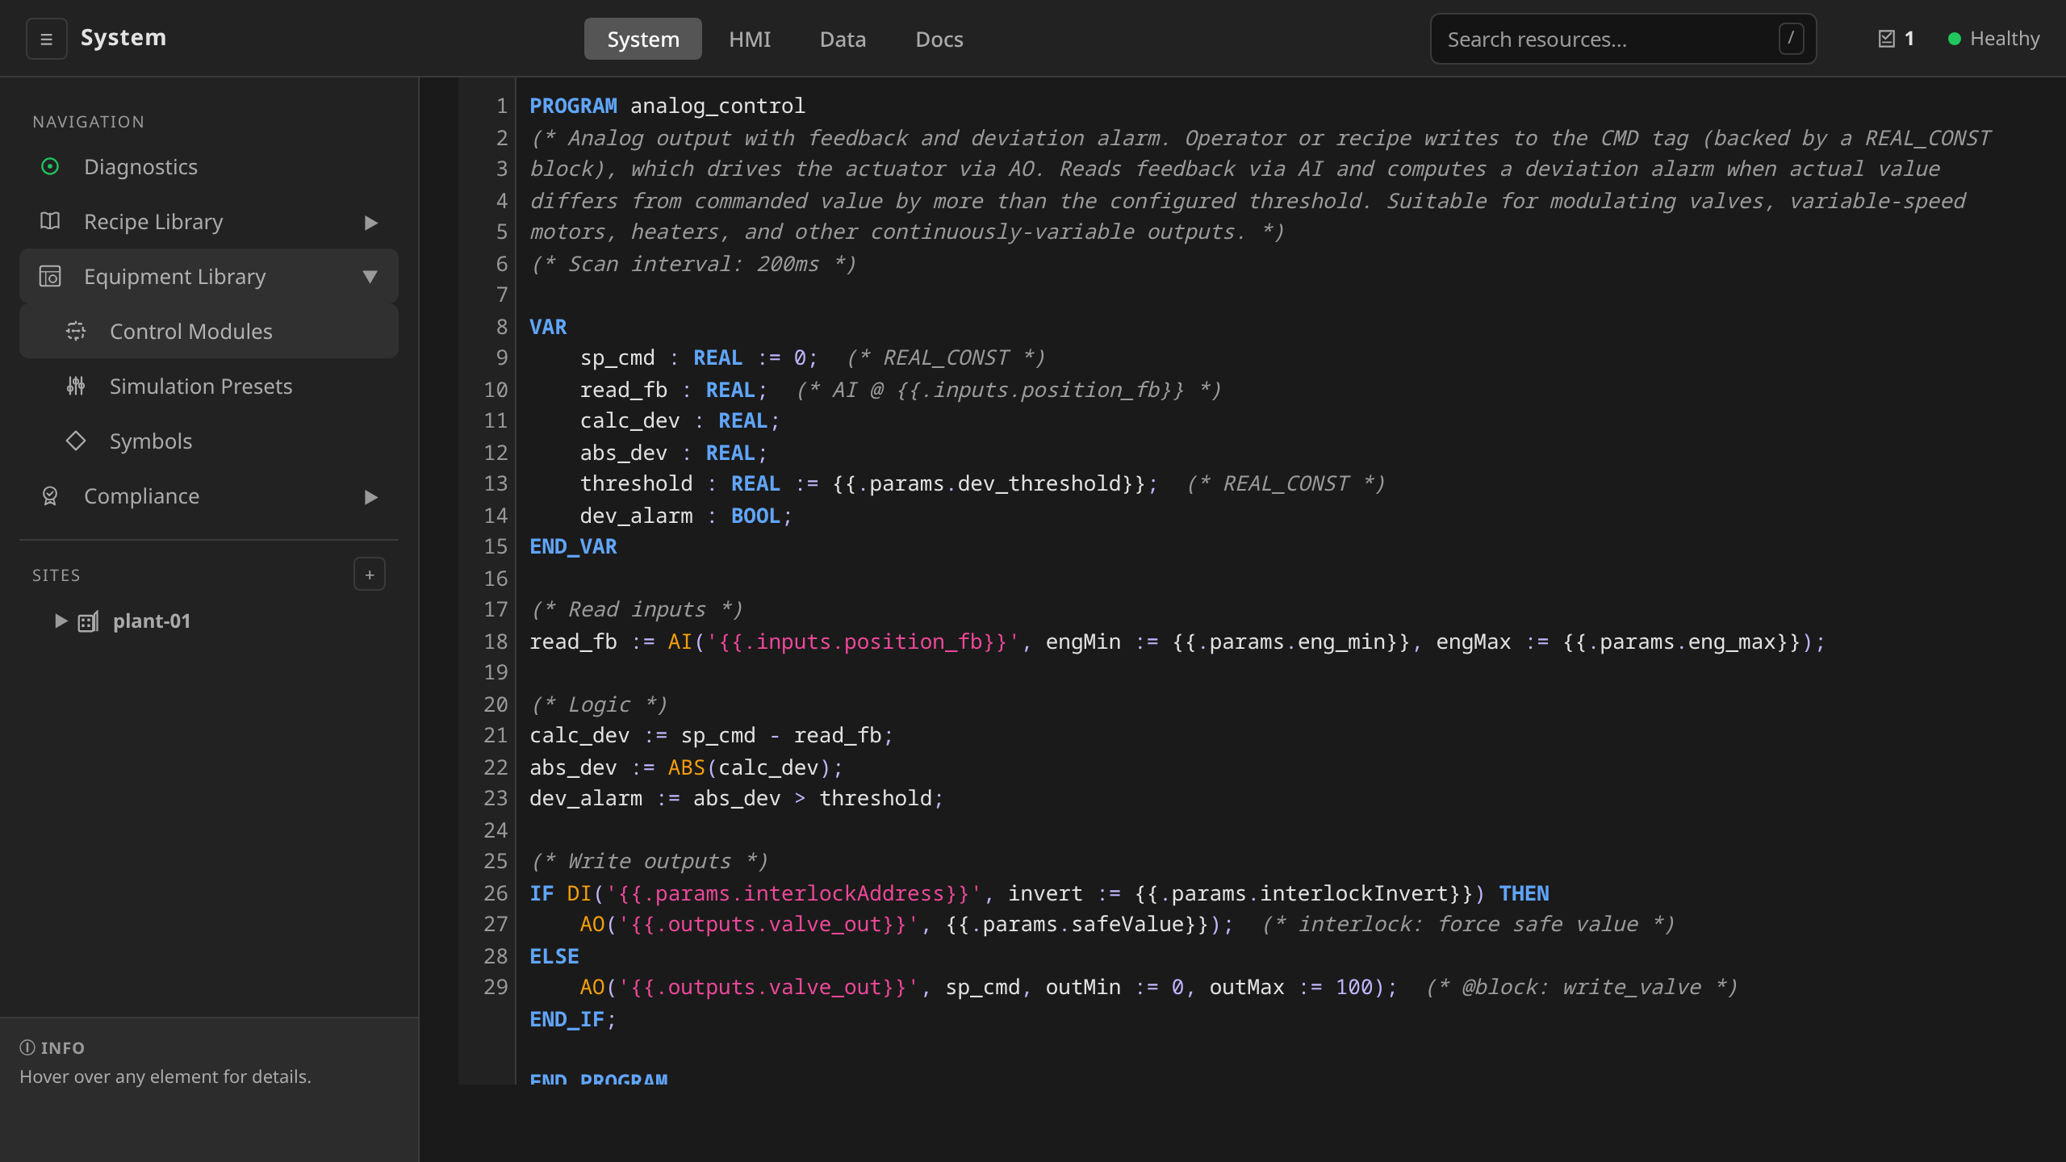Click 'dev_alarm := abs_dev > threshold;' line
This screenshot has height=1162, width=2066.
pyautogui.click(x=737, y=798)
